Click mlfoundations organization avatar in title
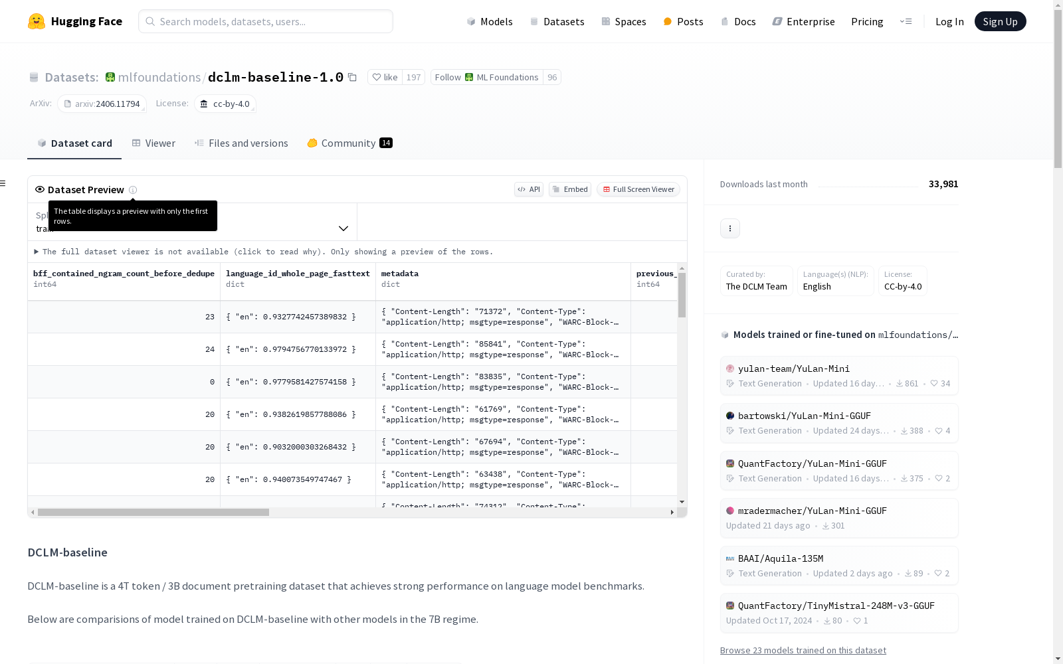The image size is (1063, 664). 110,77
